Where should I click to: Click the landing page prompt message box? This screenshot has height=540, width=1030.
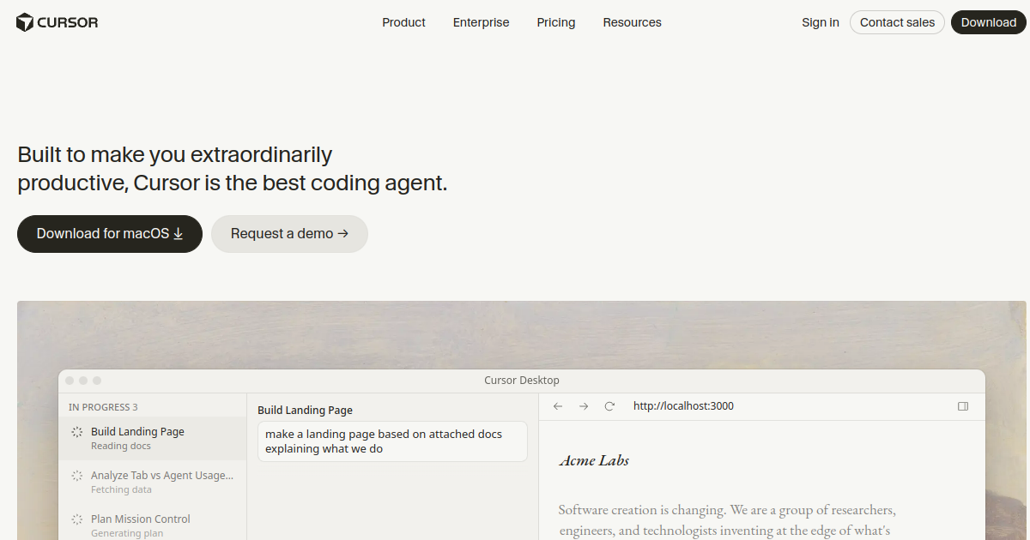[x=392, y=441]
